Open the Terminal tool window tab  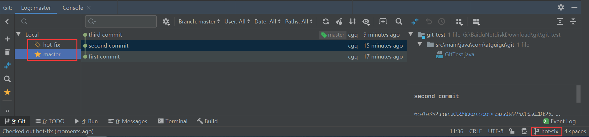pos(173,121)
